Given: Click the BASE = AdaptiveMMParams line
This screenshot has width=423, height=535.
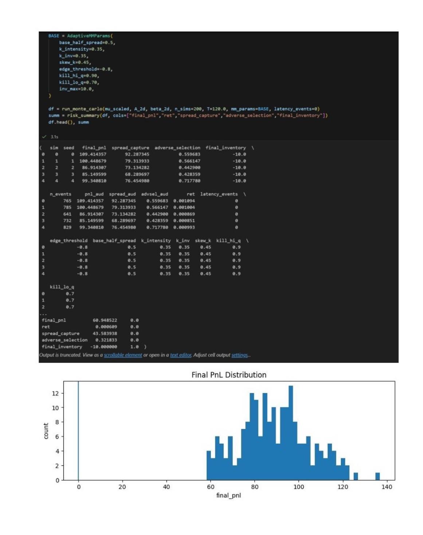Looking at the screenshot, I should pos(81,36).
